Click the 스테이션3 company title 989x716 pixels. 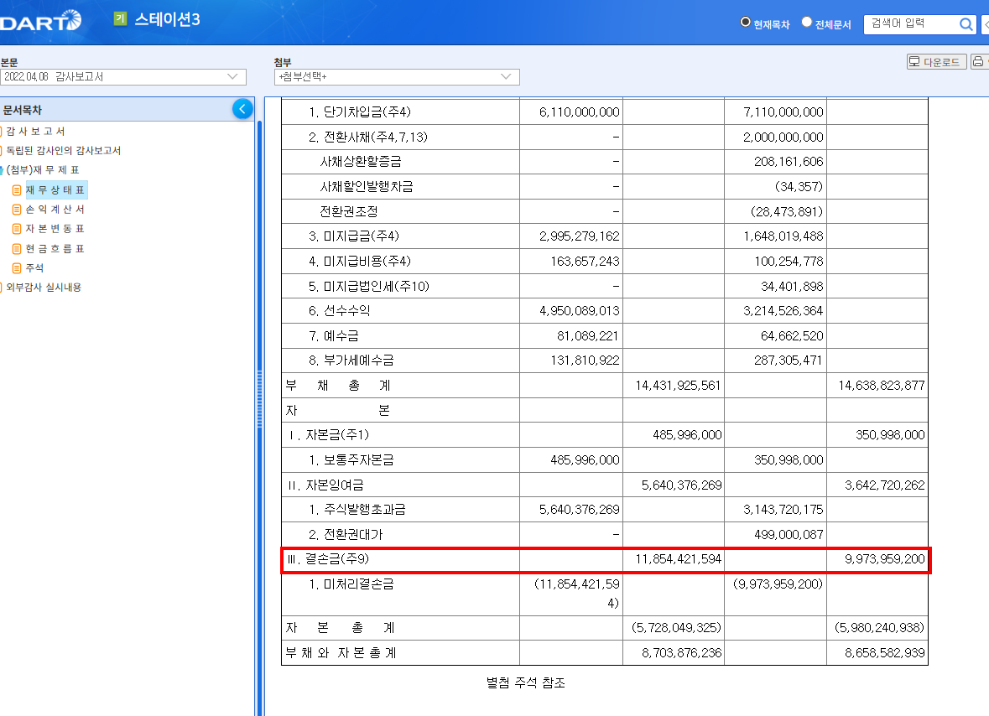coord(167,19)
